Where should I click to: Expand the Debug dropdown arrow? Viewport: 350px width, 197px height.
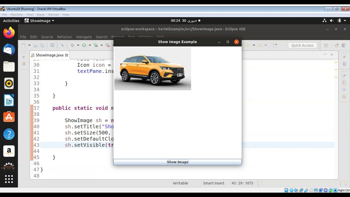click(x=78, y=45)
